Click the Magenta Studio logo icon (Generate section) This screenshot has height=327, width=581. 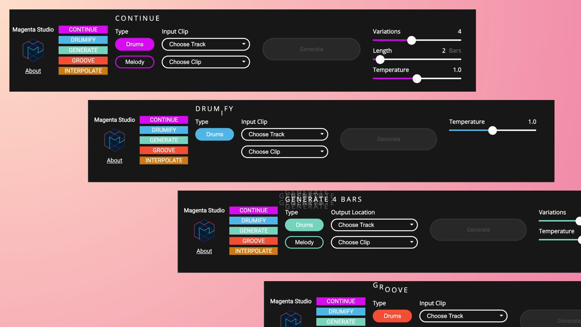(x=204, y=231)
